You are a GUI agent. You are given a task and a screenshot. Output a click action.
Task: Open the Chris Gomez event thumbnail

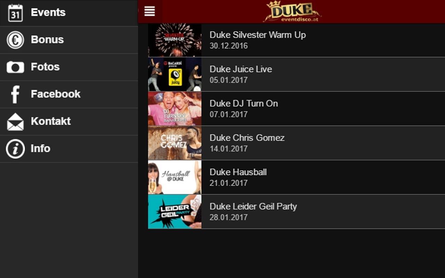pyautogui.click(x=175, y=143)
